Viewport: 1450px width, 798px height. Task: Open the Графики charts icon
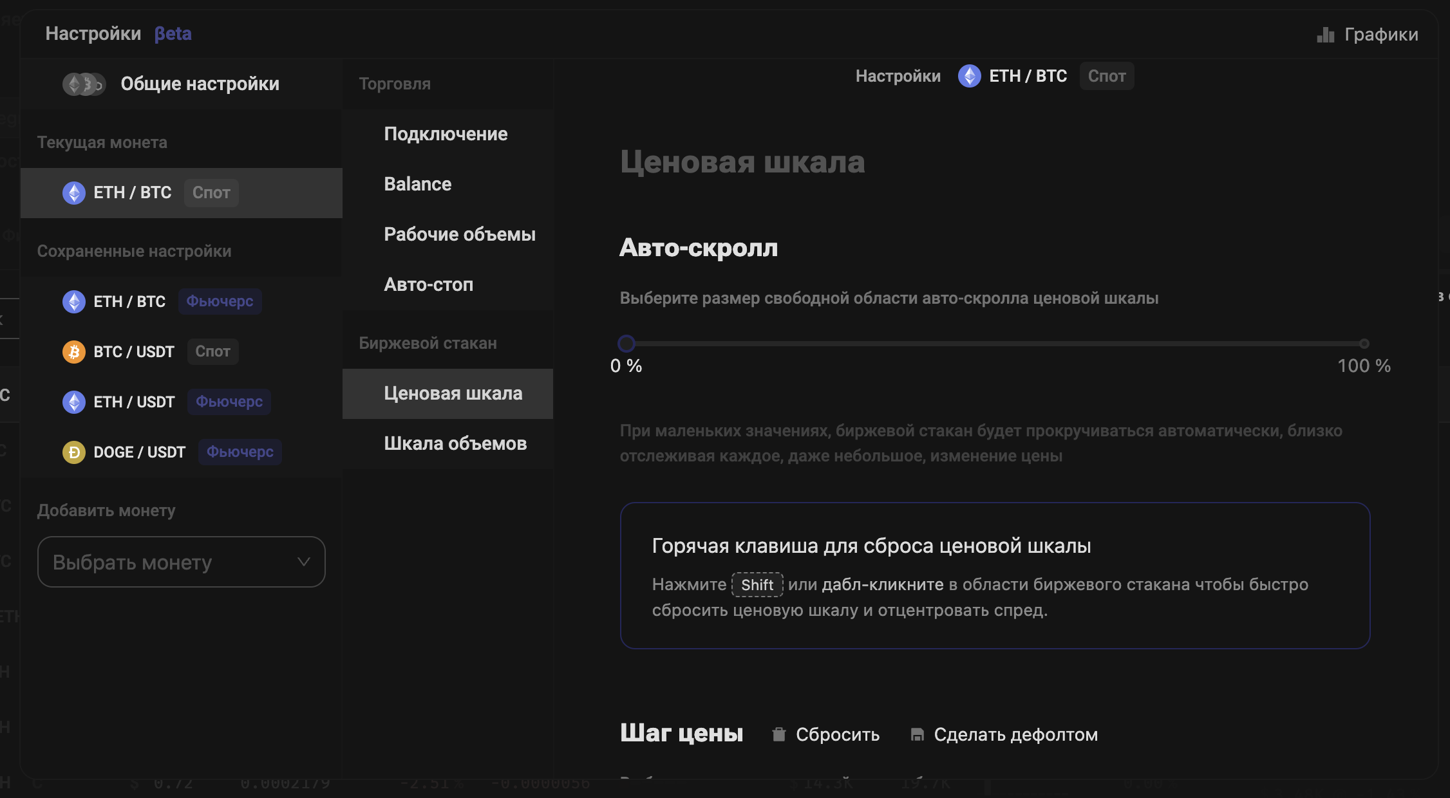(x=1325, y=35)
